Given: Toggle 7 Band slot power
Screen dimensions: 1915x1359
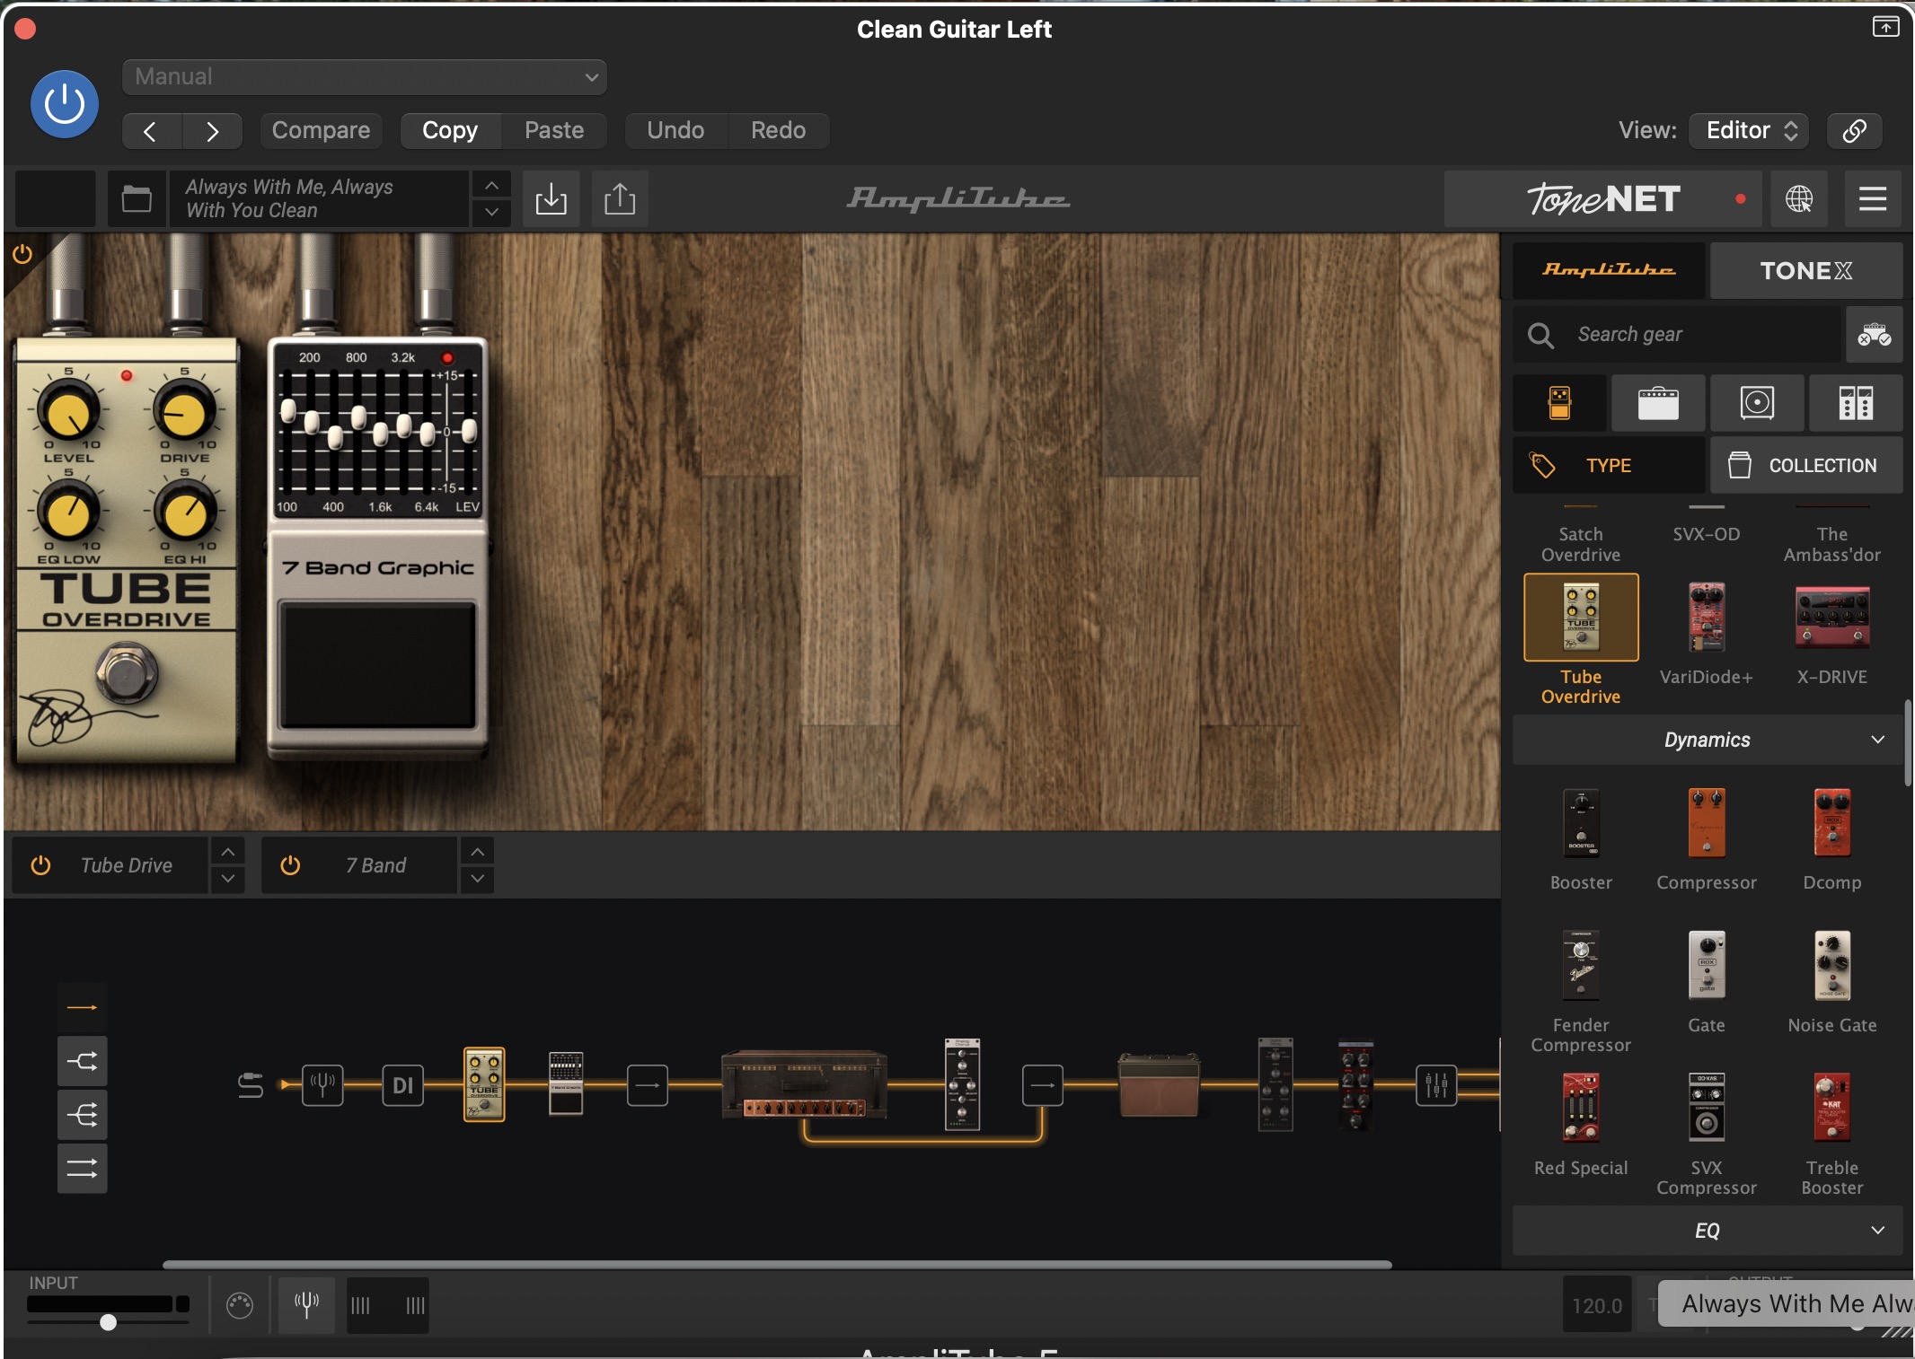Looking at the screenshot, I should click(x=290, y=865).
